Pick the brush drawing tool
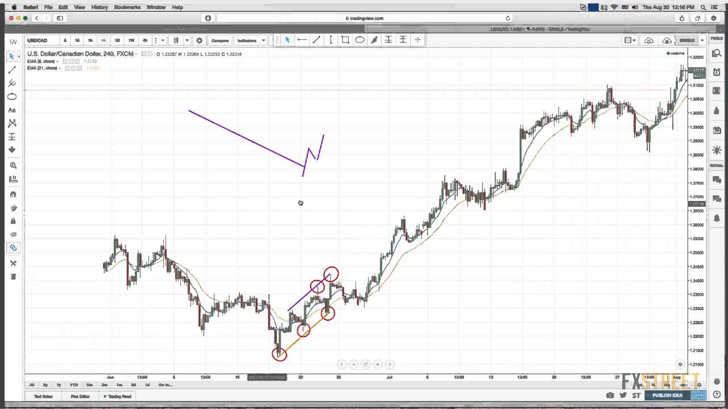Screen dimensions: 728x409 374,40
